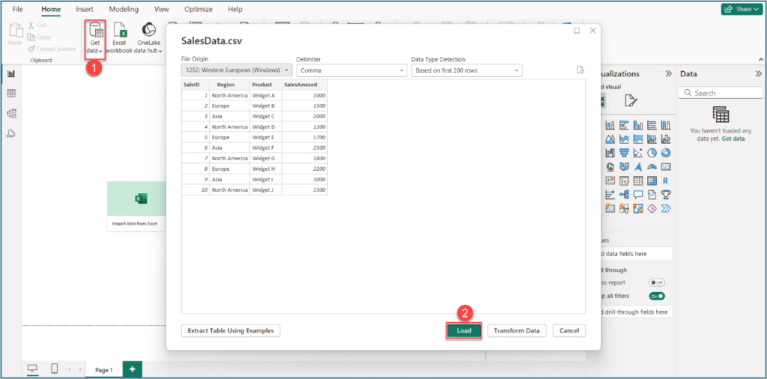Switch to mobile layout icon
Viewport: 767px width, 379px height.
tap(55, 369)
